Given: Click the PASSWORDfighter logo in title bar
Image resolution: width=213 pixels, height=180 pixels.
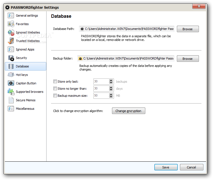Looking at the screenshot, I should tap(7, 7).
